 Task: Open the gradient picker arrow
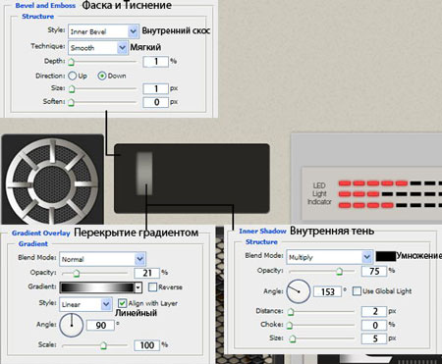coord(138,287)
